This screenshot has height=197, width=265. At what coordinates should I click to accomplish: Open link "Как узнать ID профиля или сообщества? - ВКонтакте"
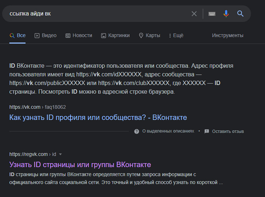98,117
